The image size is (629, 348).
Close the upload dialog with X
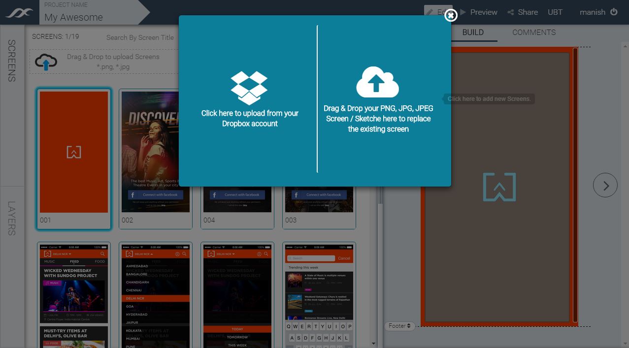click(451, 16)
